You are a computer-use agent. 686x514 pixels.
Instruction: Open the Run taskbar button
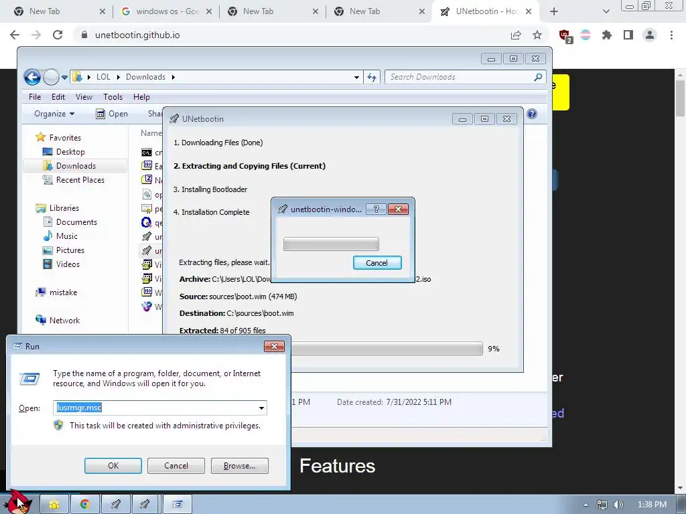point(177,505)
